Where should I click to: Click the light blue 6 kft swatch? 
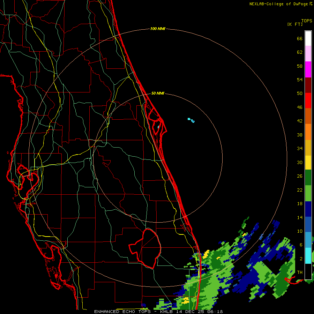308,240
